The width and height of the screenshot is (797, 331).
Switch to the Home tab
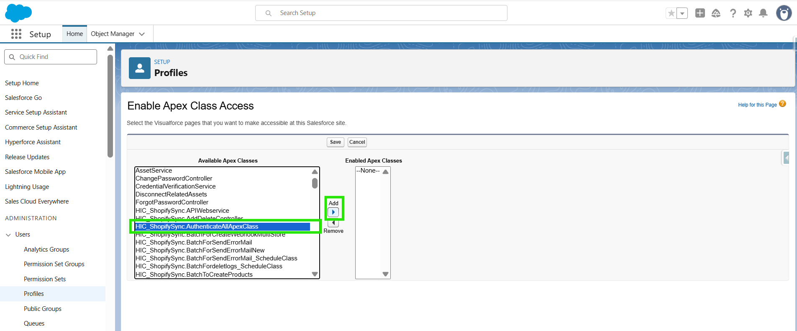click(74, 34)
